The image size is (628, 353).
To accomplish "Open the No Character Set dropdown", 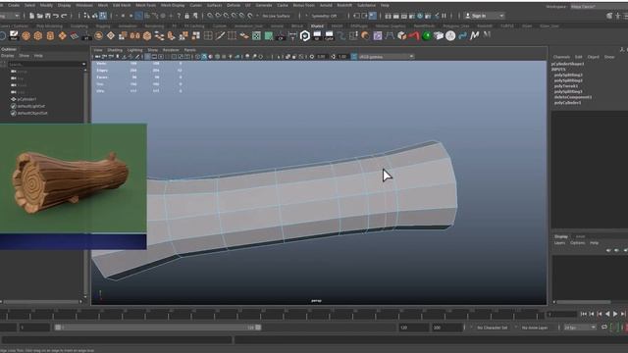I will (x=493, y=328).
